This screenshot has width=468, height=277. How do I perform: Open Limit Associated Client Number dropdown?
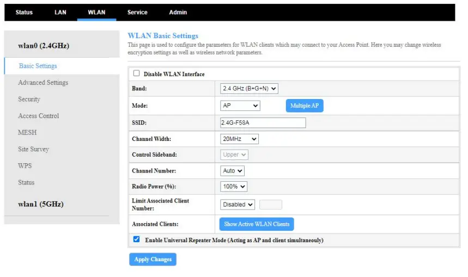(x=238, y=205)
